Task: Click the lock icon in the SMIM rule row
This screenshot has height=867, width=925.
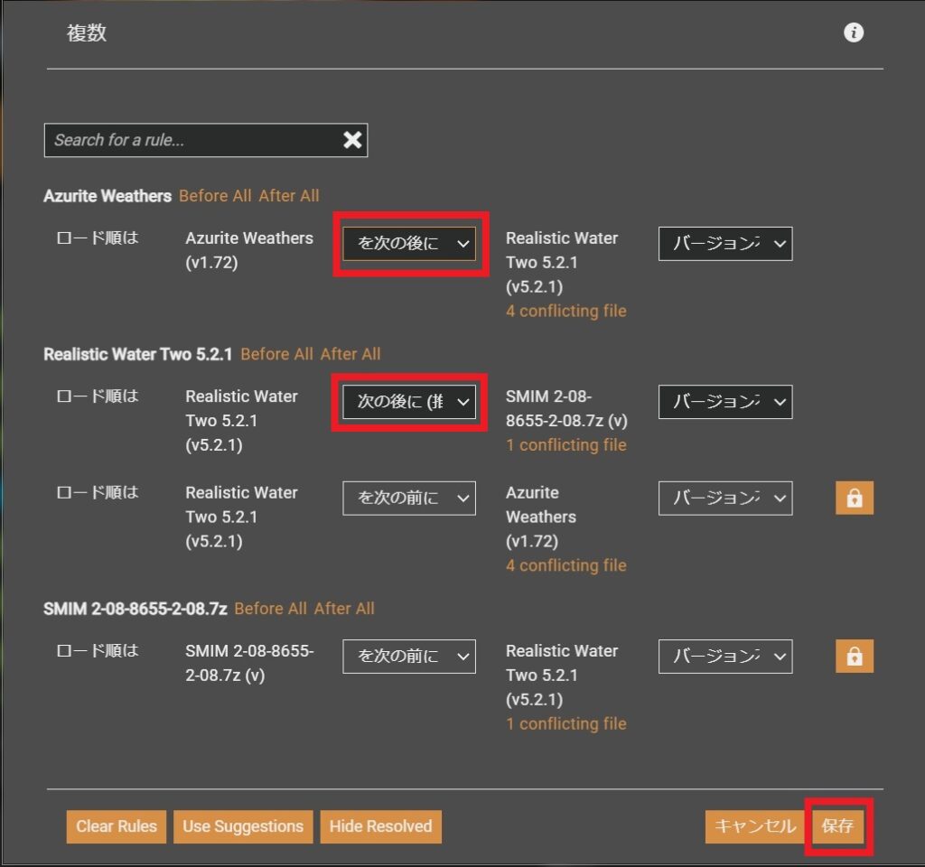Action: point(855,656)
